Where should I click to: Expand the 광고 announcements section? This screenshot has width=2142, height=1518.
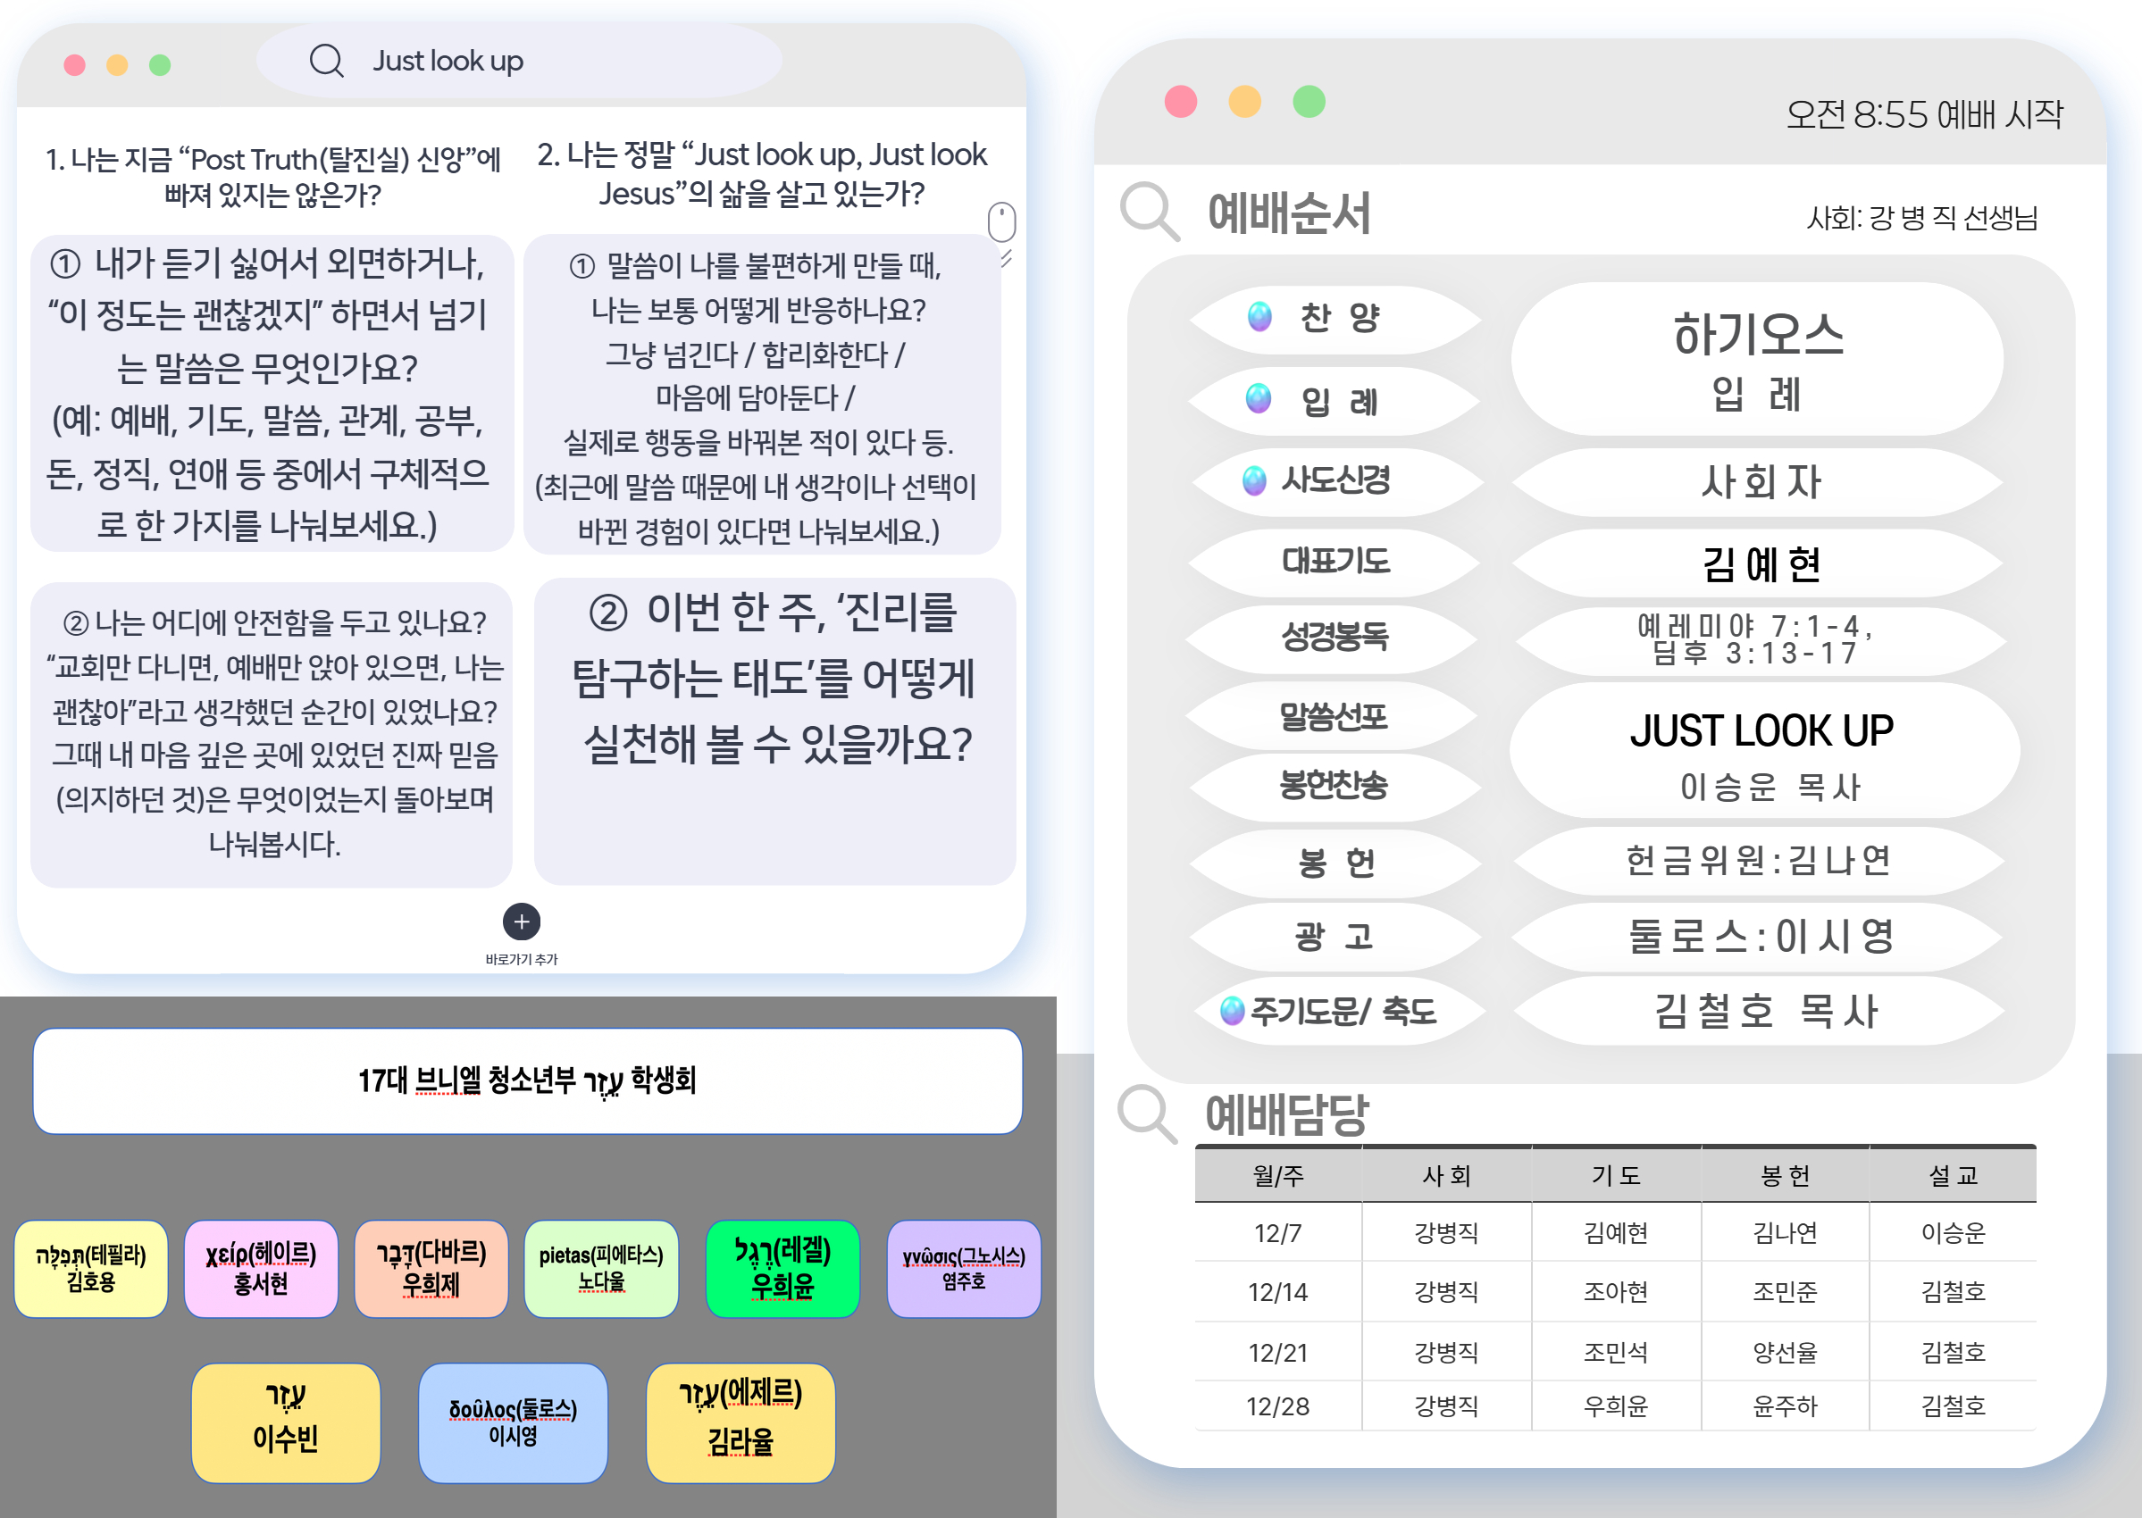[x=1333, y=937]
